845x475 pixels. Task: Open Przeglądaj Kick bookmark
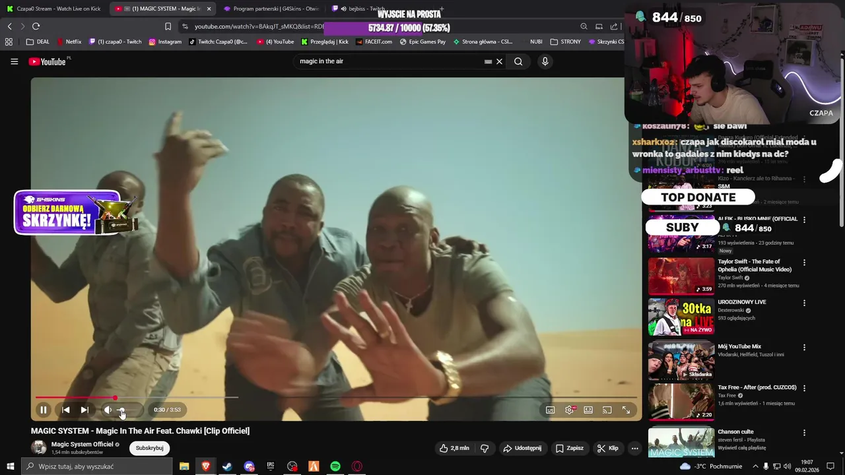325,42
